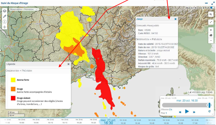The image size is (216, 125).
Task: Play the forecast animation
Action: click(187, 112)
